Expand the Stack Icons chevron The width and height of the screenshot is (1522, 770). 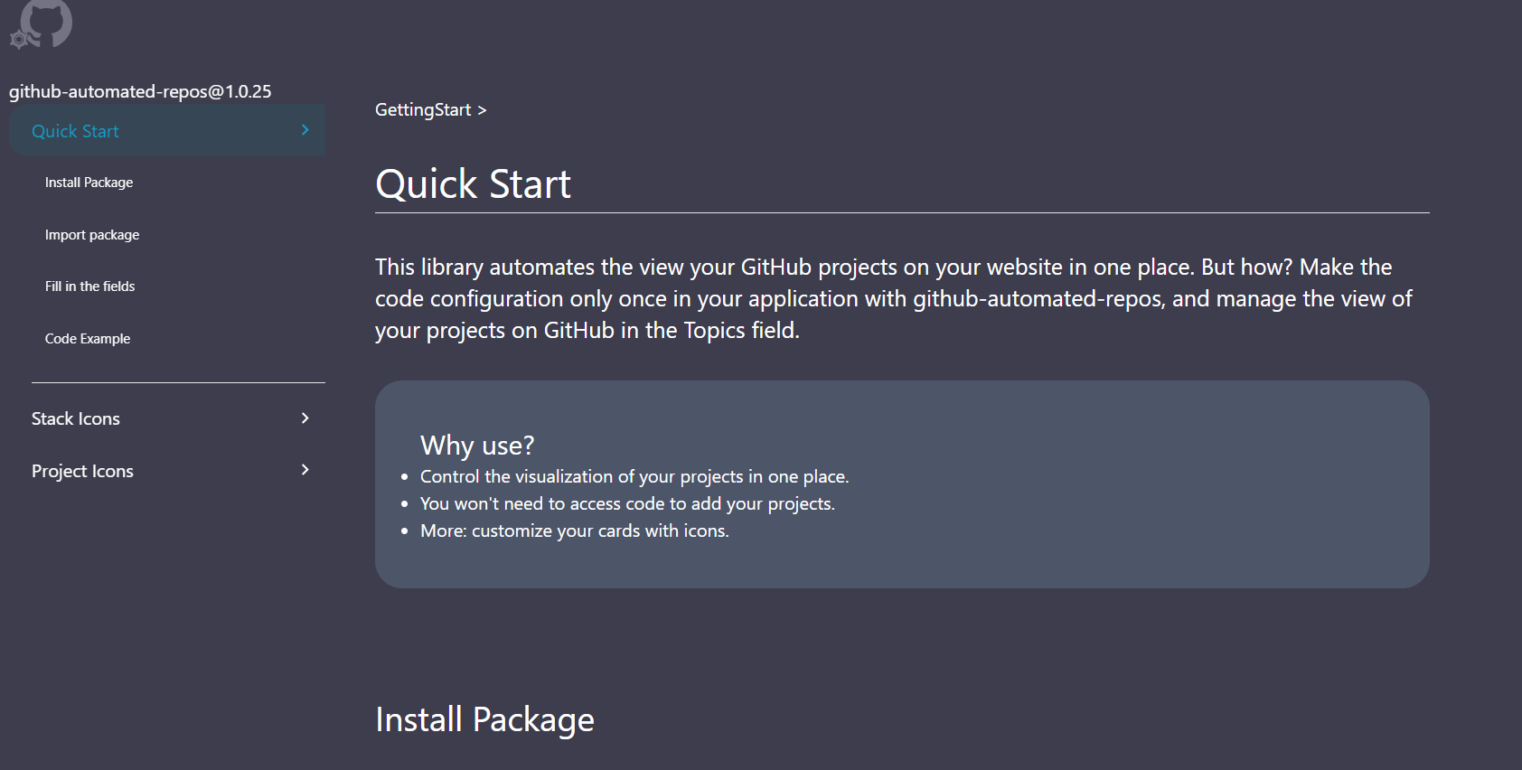(305, 418)
